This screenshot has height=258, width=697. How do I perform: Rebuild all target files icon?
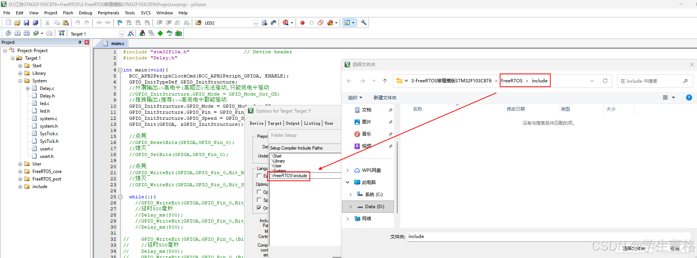(x=26, y=33)
